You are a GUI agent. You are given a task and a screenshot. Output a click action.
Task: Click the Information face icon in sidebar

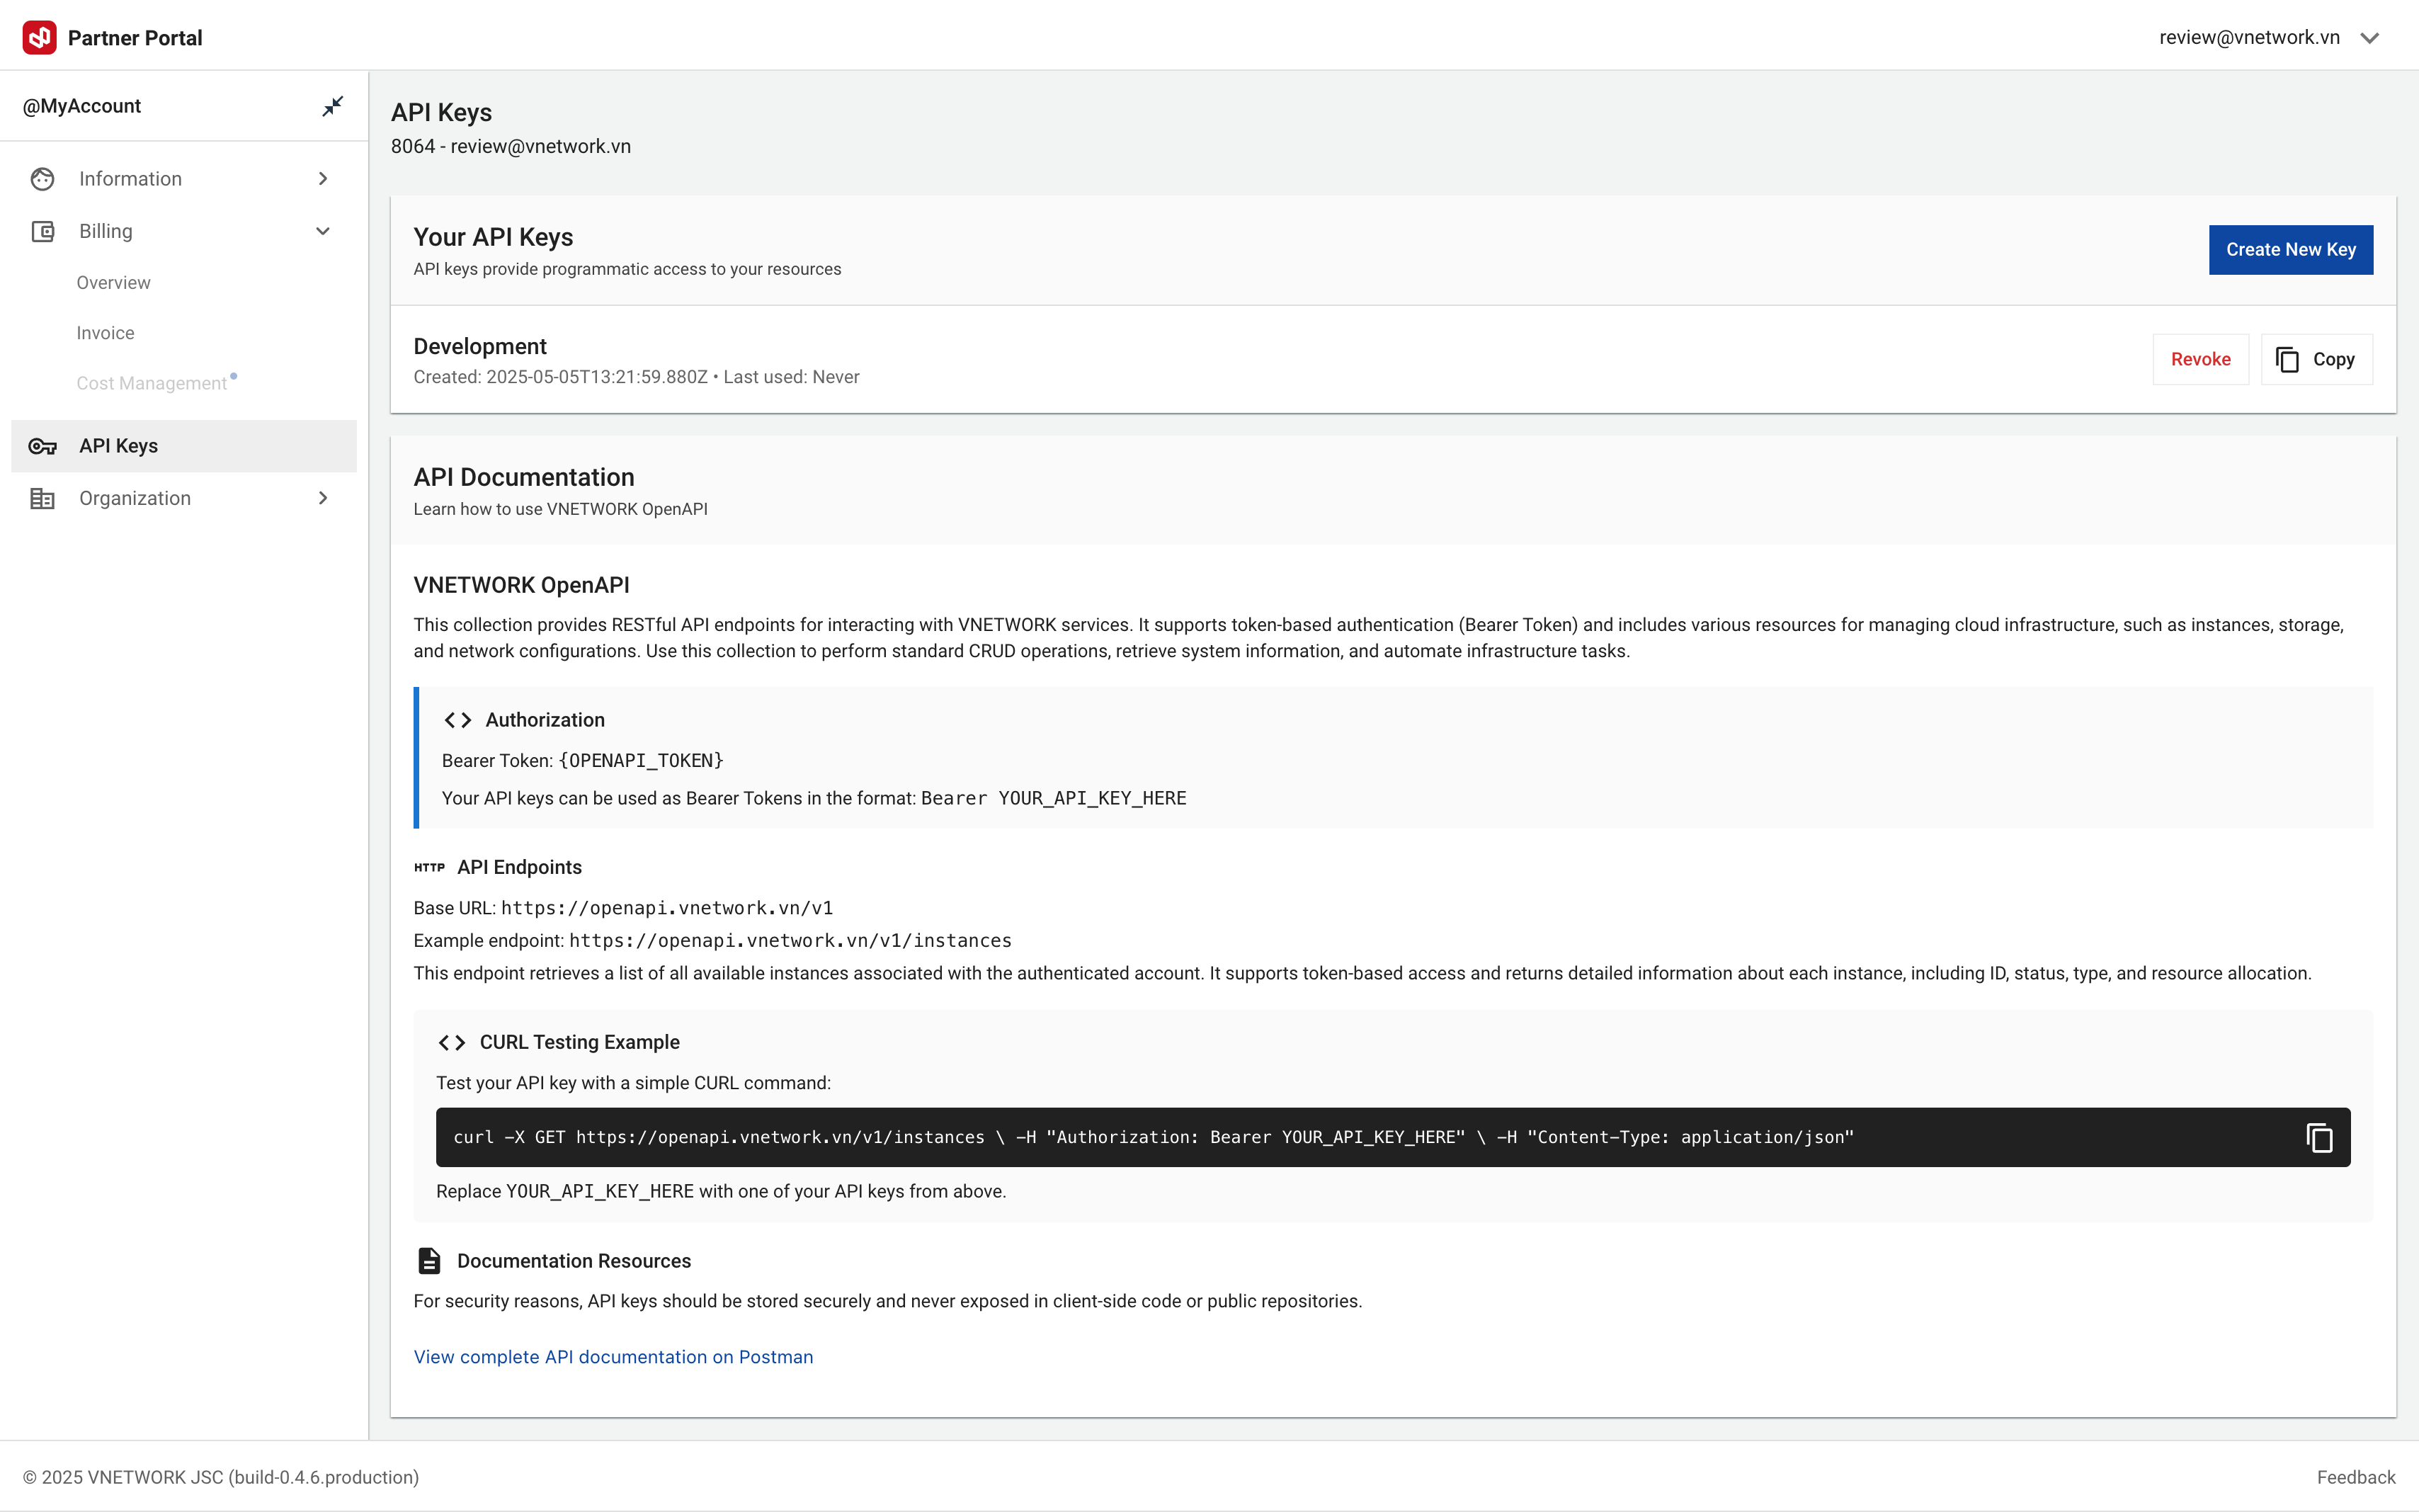(42, 179)
